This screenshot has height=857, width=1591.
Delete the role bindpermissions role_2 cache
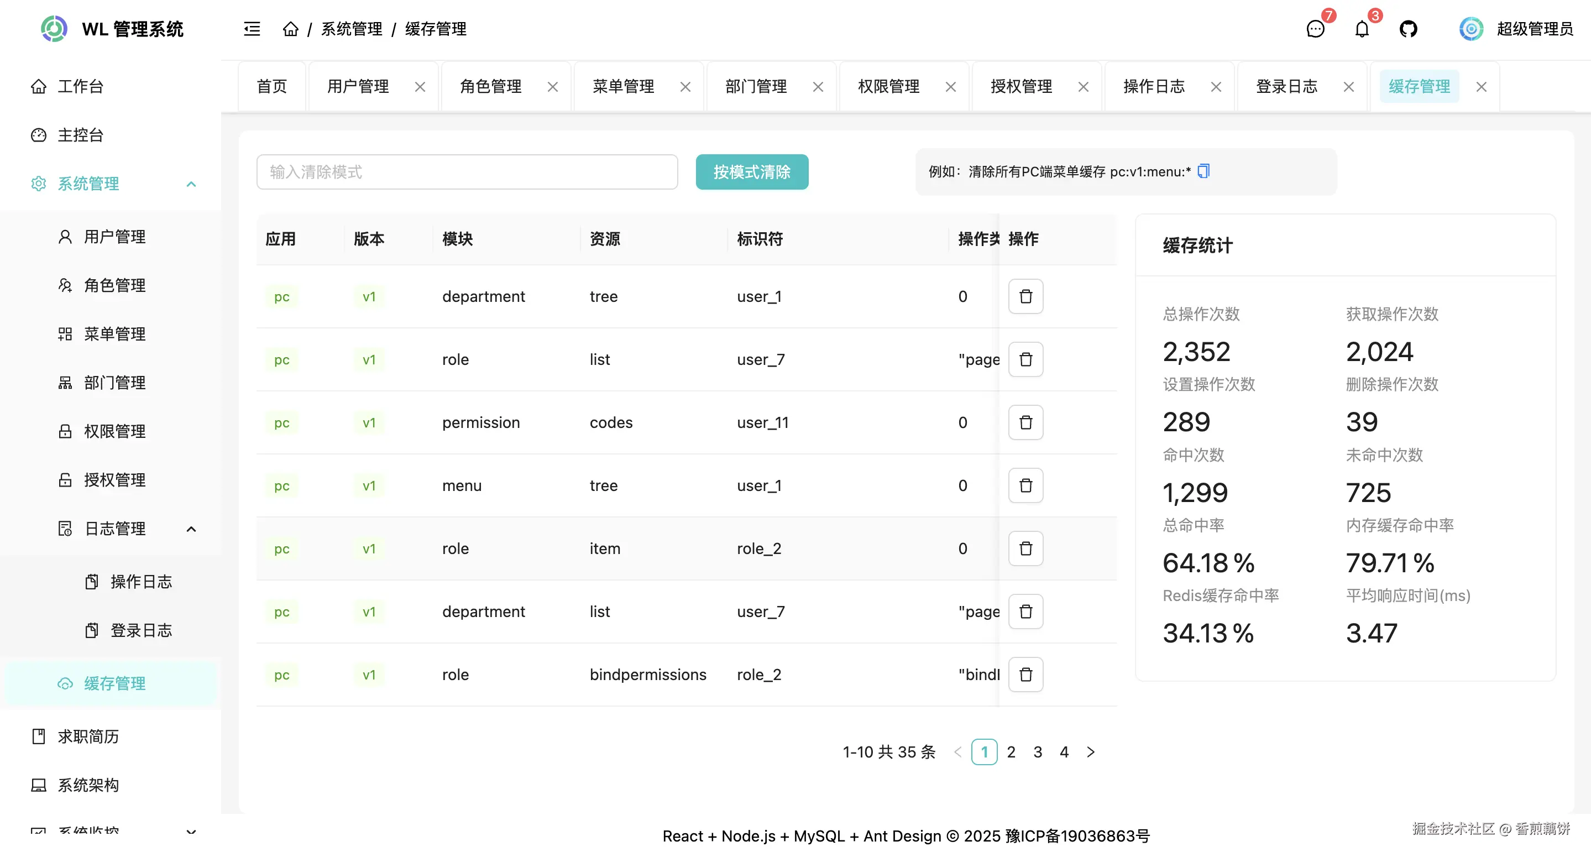(1025, 675)
